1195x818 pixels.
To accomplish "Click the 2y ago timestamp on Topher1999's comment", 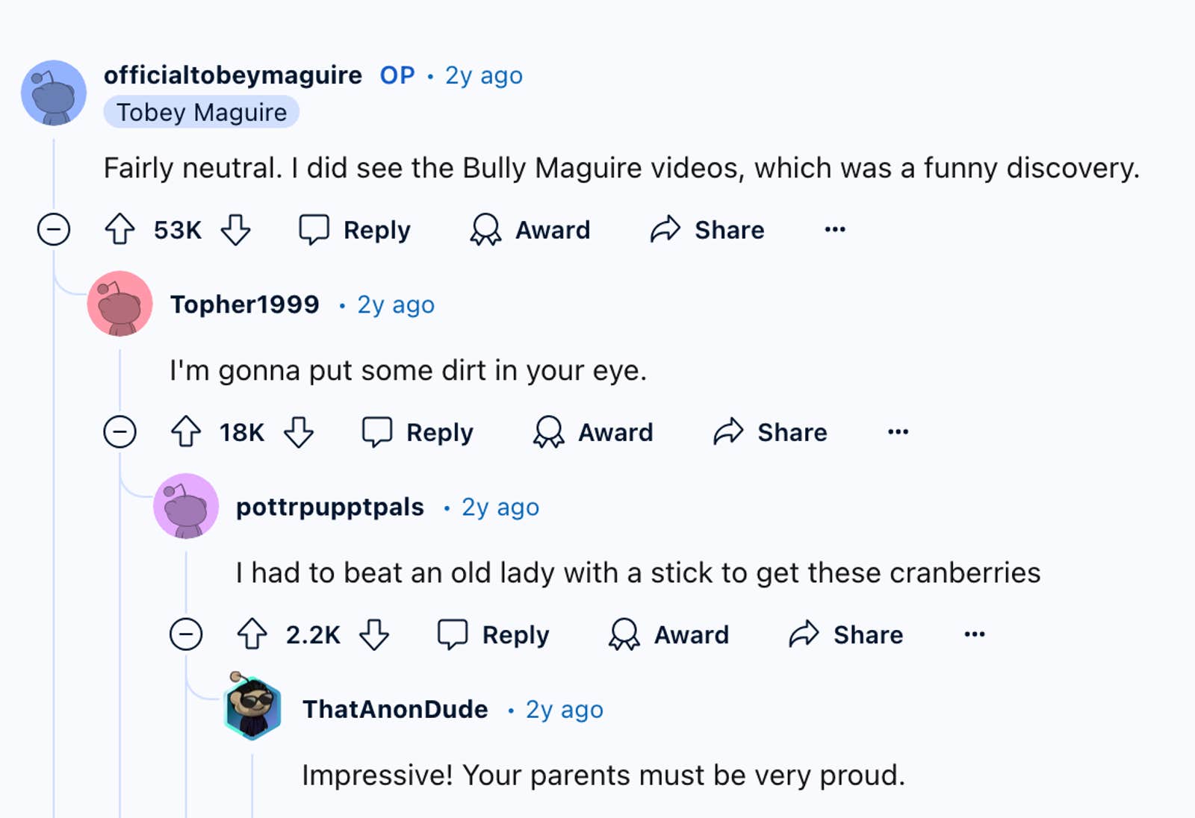I will click(x=395, y=304).
